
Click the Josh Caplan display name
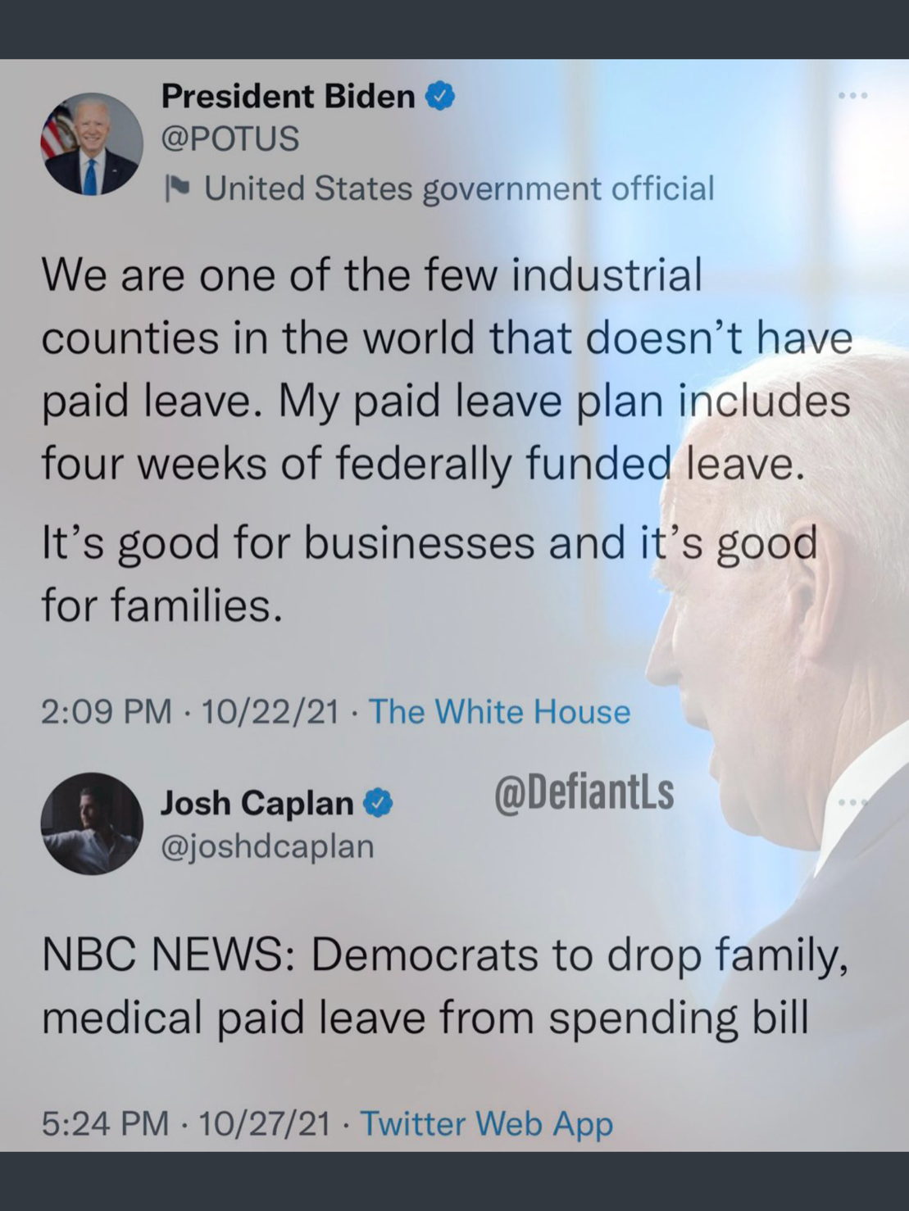point(257,803)
